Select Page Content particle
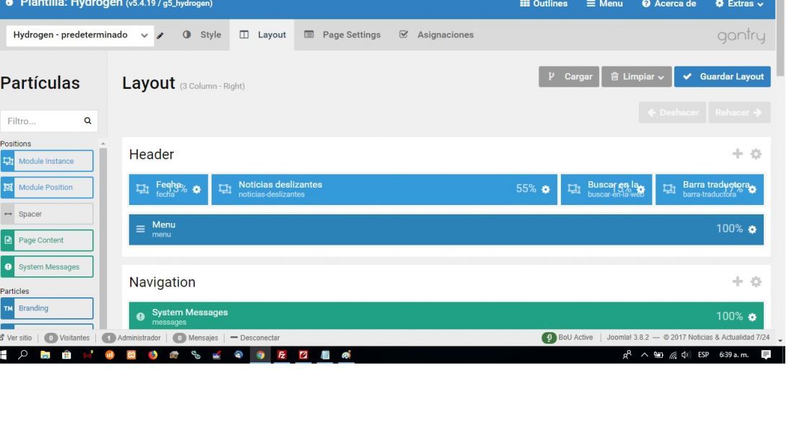The height and width of the screenshot is (446, 794). (x=47, y=240)
